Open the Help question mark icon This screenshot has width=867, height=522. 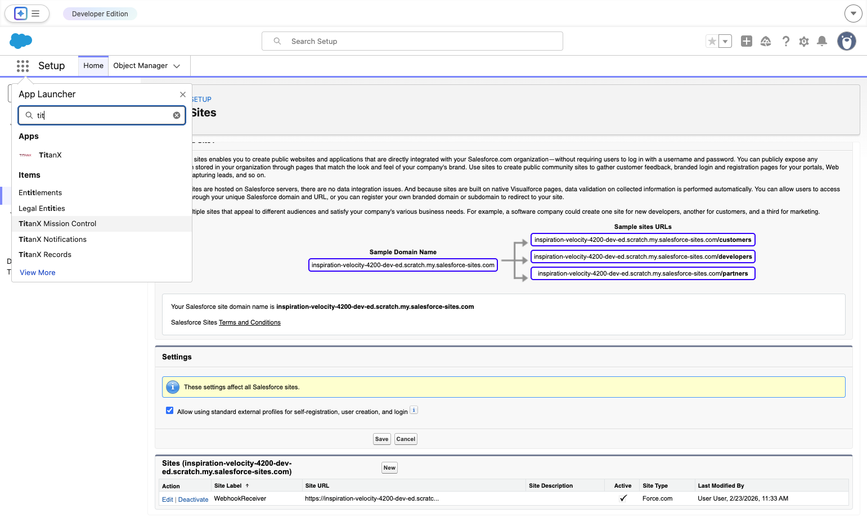click(x=786, y=41)
